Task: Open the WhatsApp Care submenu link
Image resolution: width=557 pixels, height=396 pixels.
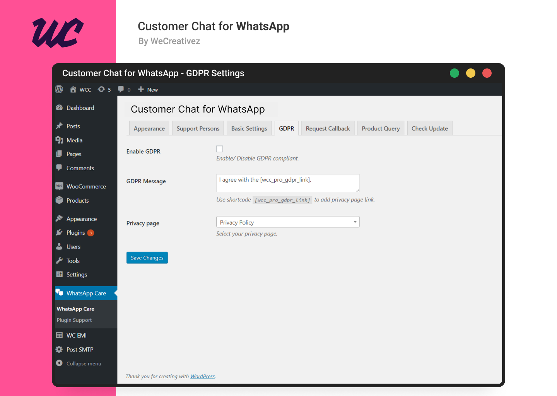Action: (x=75, y=309)
